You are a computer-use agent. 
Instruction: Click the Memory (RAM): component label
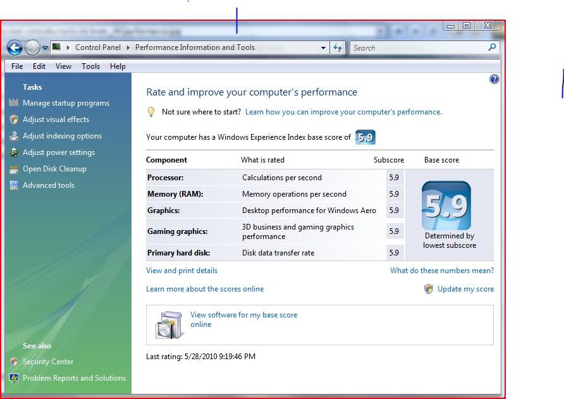click(x=175, y=194)
